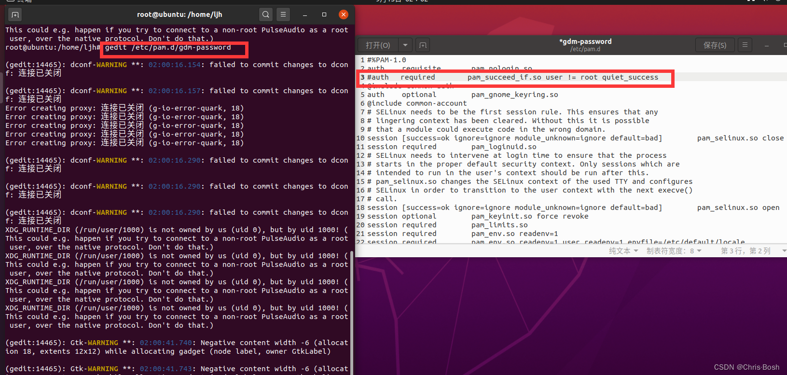Click the gedit 保存(S) save button
This screenshot has width=787, height=375.
pos(715,45)
